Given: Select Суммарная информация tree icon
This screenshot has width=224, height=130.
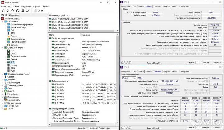Looking at the screenshot, I should point(8,25).
